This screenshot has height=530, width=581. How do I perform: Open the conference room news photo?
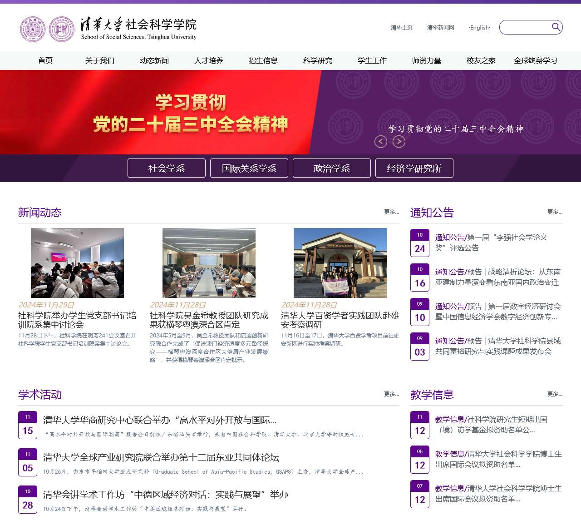[x=209, y=263]
